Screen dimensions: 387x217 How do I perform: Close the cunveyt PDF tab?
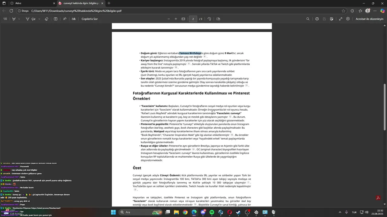pyautogui.click(x=102, y=3)
